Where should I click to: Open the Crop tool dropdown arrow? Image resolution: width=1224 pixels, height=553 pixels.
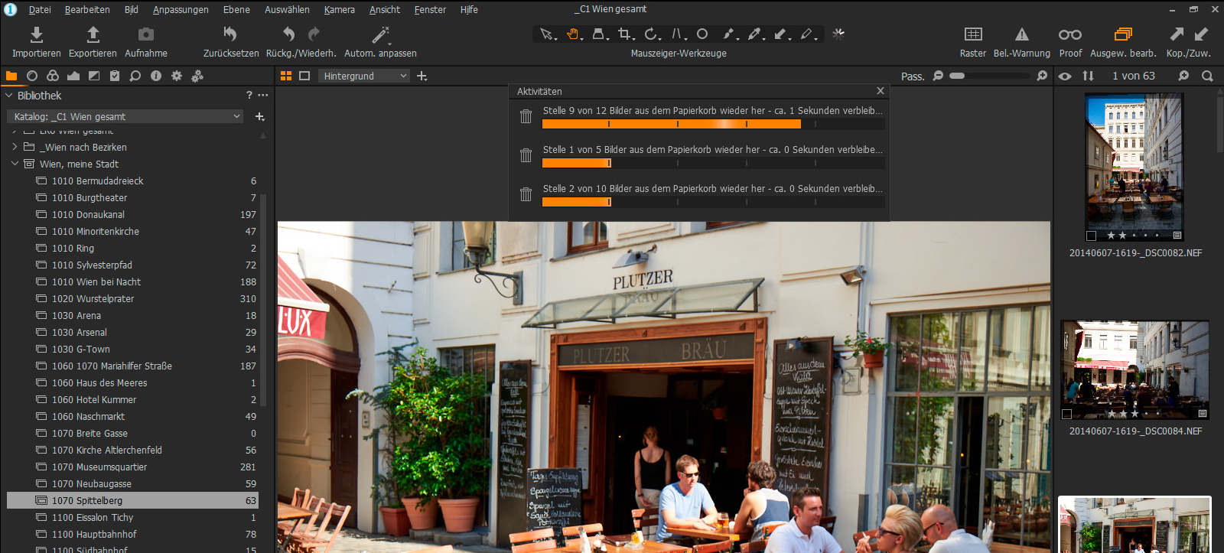tap(633, 38)
